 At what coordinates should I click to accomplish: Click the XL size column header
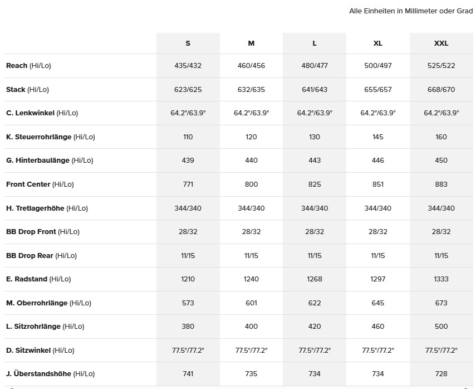pos(377,43)
